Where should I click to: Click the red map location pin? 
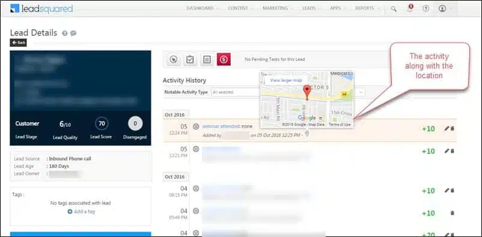point(307,93)
